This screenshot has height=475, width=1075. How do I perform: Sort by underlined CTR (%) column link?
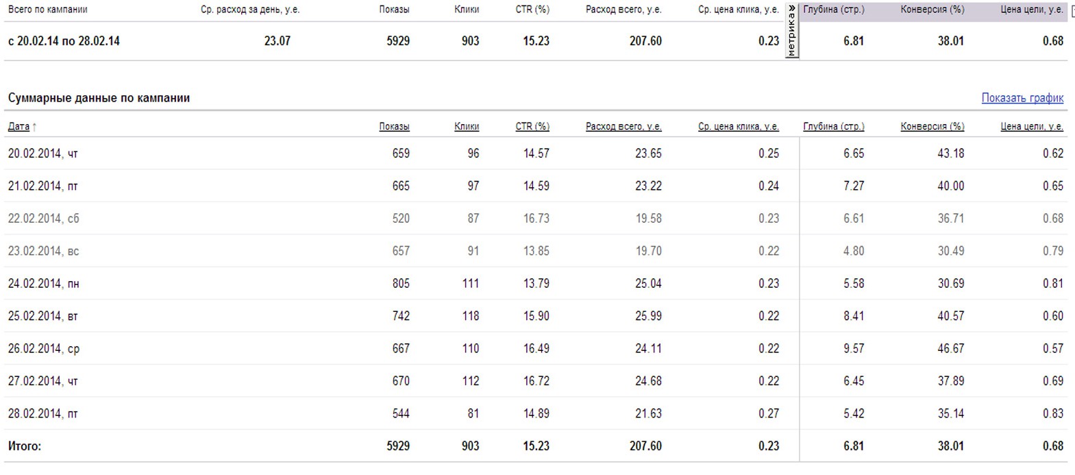tap(532, 127)
